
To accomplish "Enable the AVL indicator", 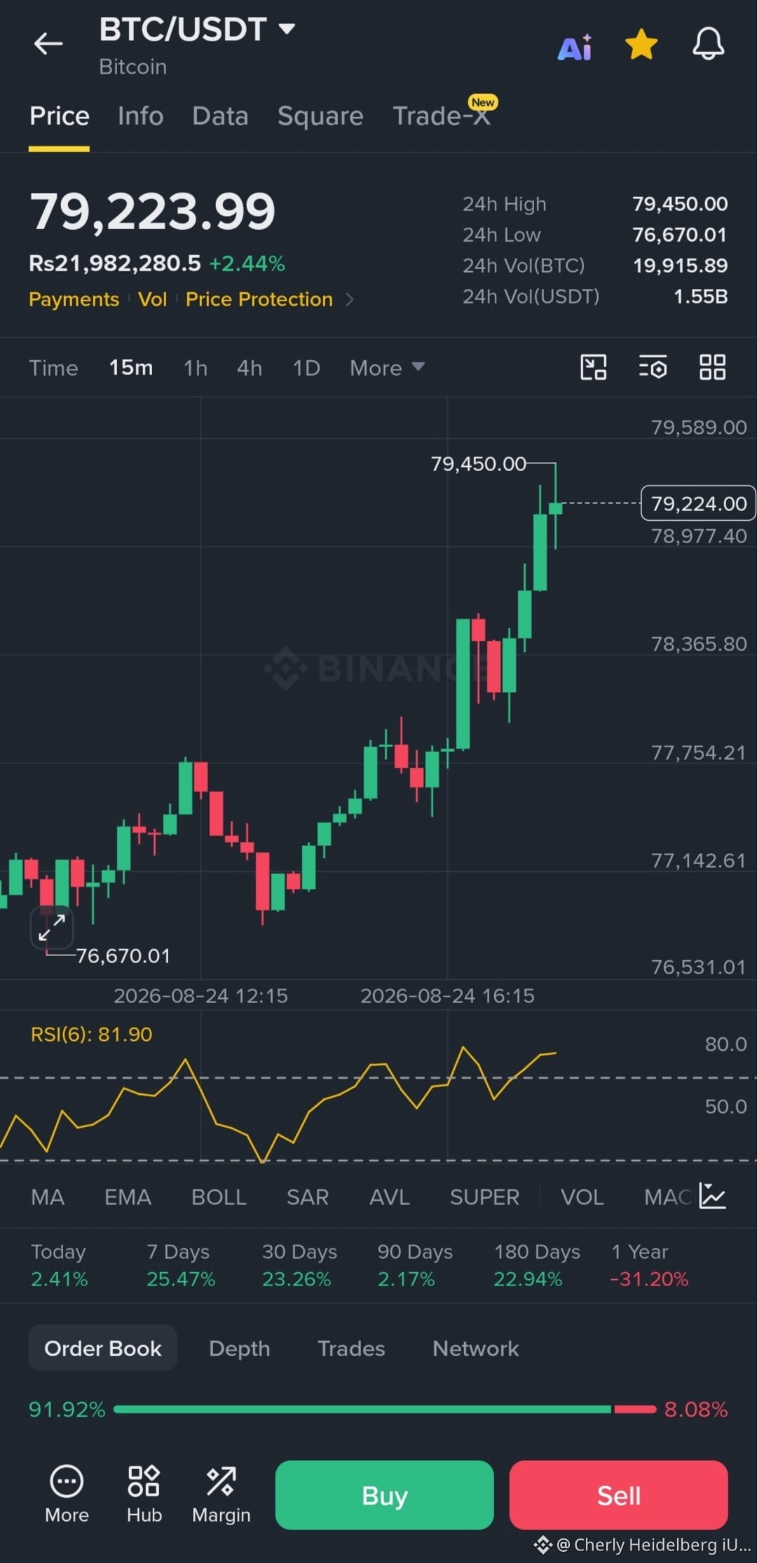I will [390, 1197].
